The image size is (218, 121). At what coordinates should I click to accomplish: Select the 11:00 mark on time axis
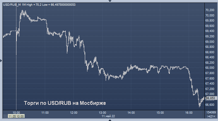(x=45, y=113)
